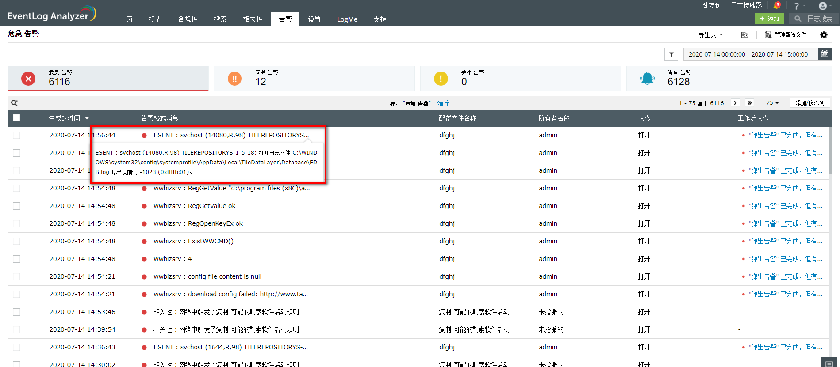Go to next page of alerts
840x367 pixels.
735,103
